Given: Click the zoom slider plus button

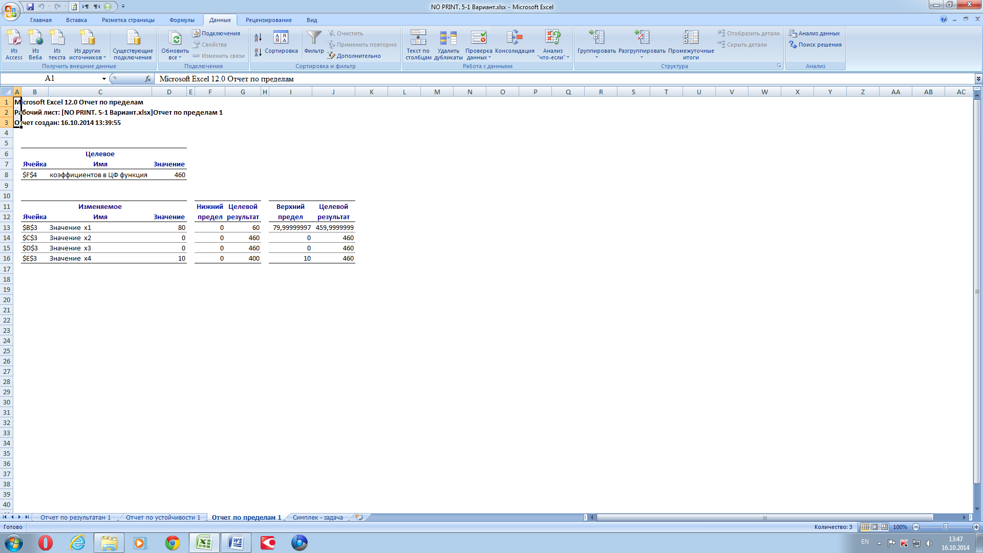Looking at the screenshot, I should click(976, 527).
